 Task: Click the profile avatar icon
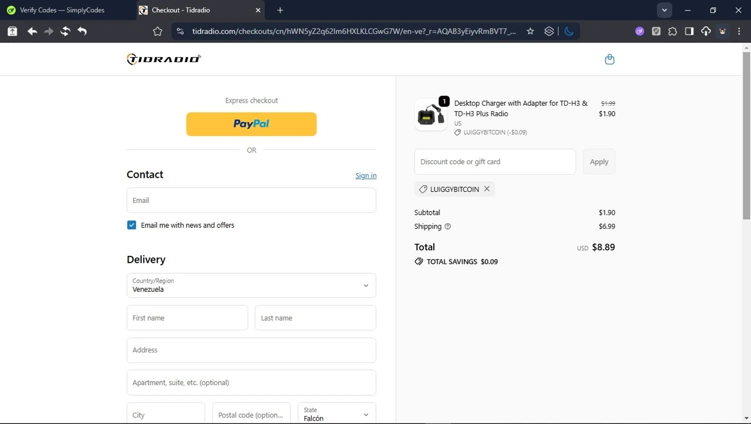coord(722,32)
